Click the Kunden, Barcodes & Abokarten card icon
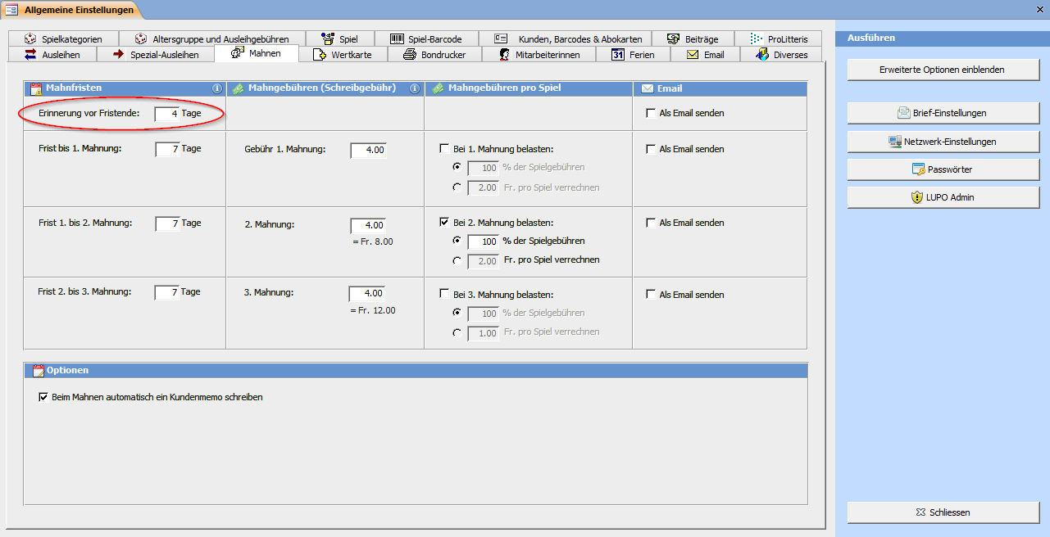This screenshot has height=537, width=1050. tap(502, 38)
